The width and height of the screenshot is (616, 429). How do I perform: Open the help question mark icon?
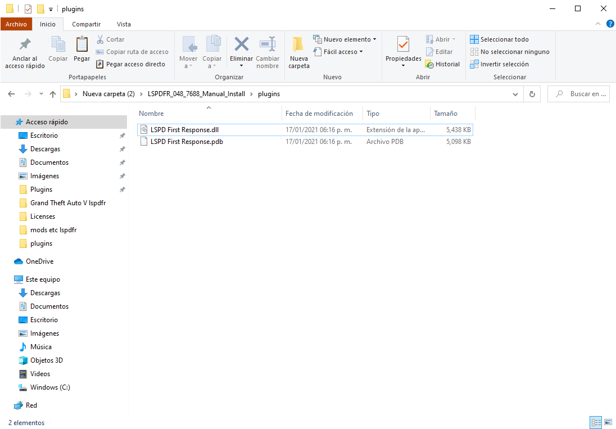(x=610, y=24)
